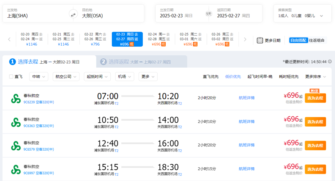The height and width of the screenshot is (181, 335).
Task: Toggle the 自由搭配 free combination option
Action: [298, 40]
